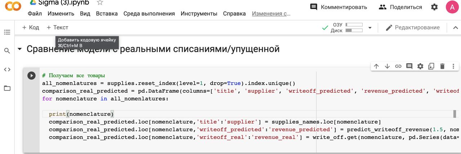Add a text cell with + Текст
The width and height of the screenshot is (461, 154).
58,27
